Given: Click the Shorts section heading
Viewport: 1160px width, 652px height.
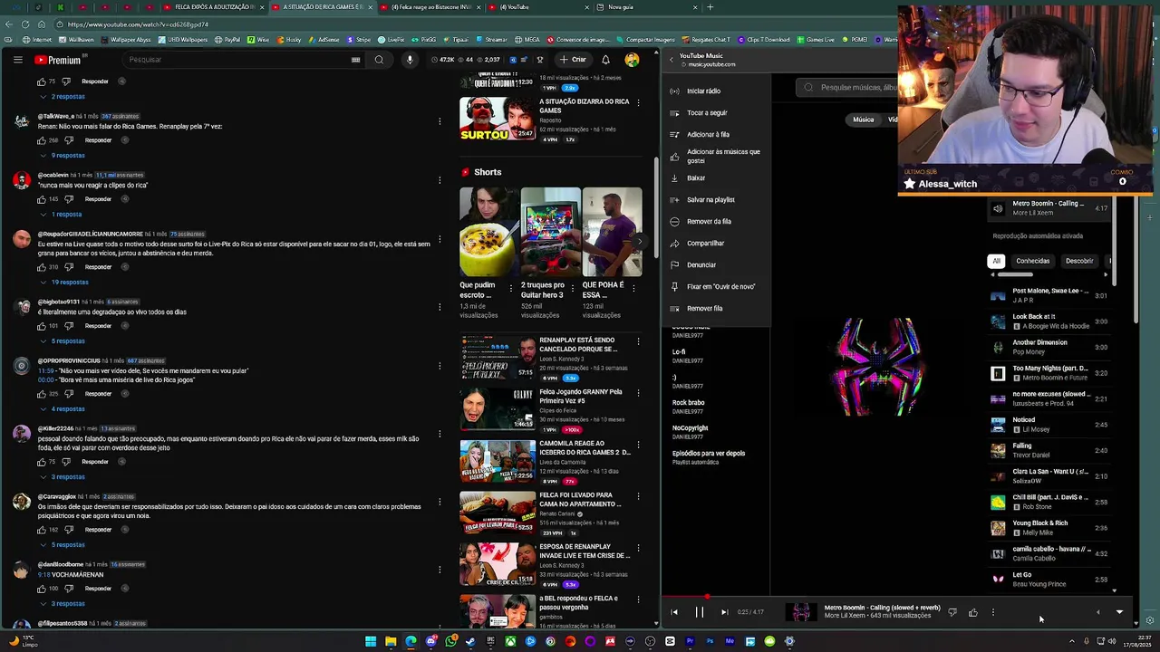Looking at the screenshot, I should coord(488,172).
